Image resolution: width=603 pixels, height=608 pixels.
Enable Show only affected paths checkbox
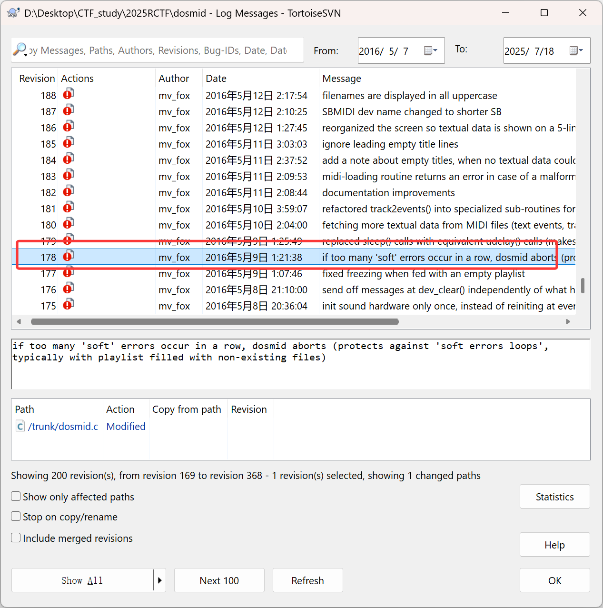(x=16, y=496)
